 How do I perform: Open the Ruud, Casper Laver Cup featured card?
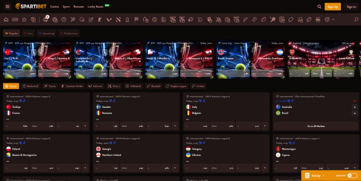(250, 59)
